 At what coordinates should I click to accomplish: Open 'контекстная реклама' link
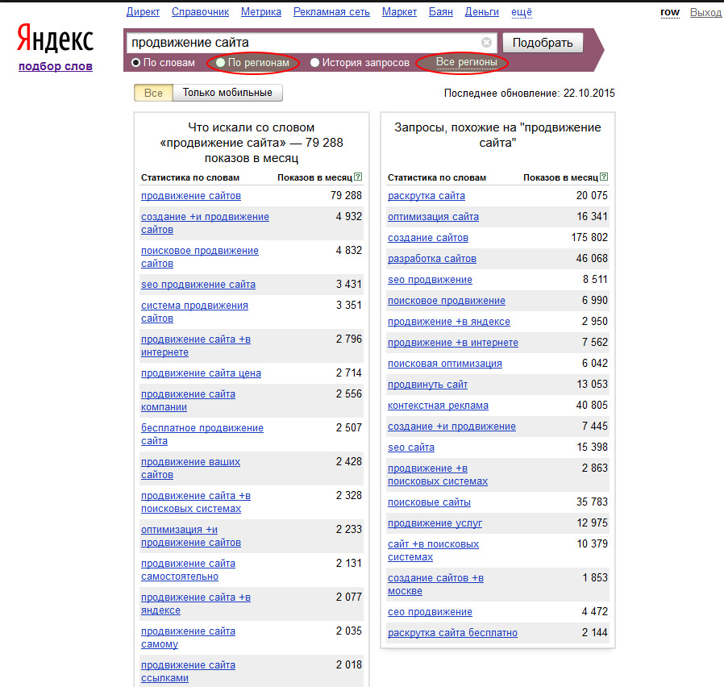438,406
